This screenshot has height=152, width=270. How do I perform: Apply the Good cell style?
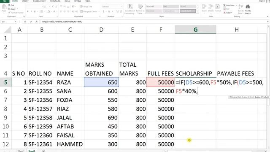coord(188,6)
